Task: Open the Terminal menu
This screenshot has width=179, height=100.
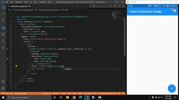Action: 42,2
